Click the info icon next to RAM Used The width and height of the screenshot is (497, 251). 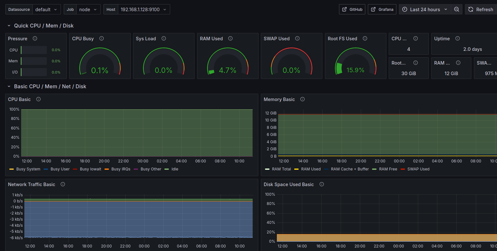pyautogui.click(x=230, y=38)
